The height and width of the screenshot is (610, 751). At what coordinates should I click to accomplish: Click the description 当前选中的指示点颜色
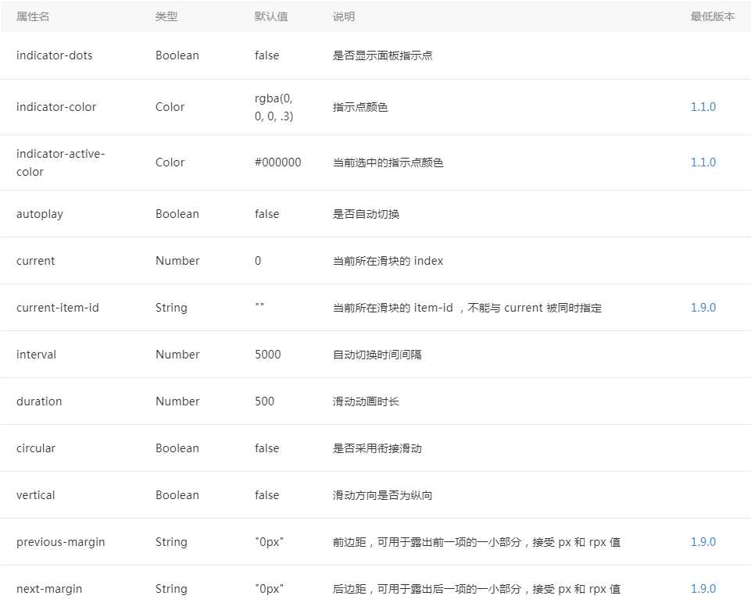(388, 162)
